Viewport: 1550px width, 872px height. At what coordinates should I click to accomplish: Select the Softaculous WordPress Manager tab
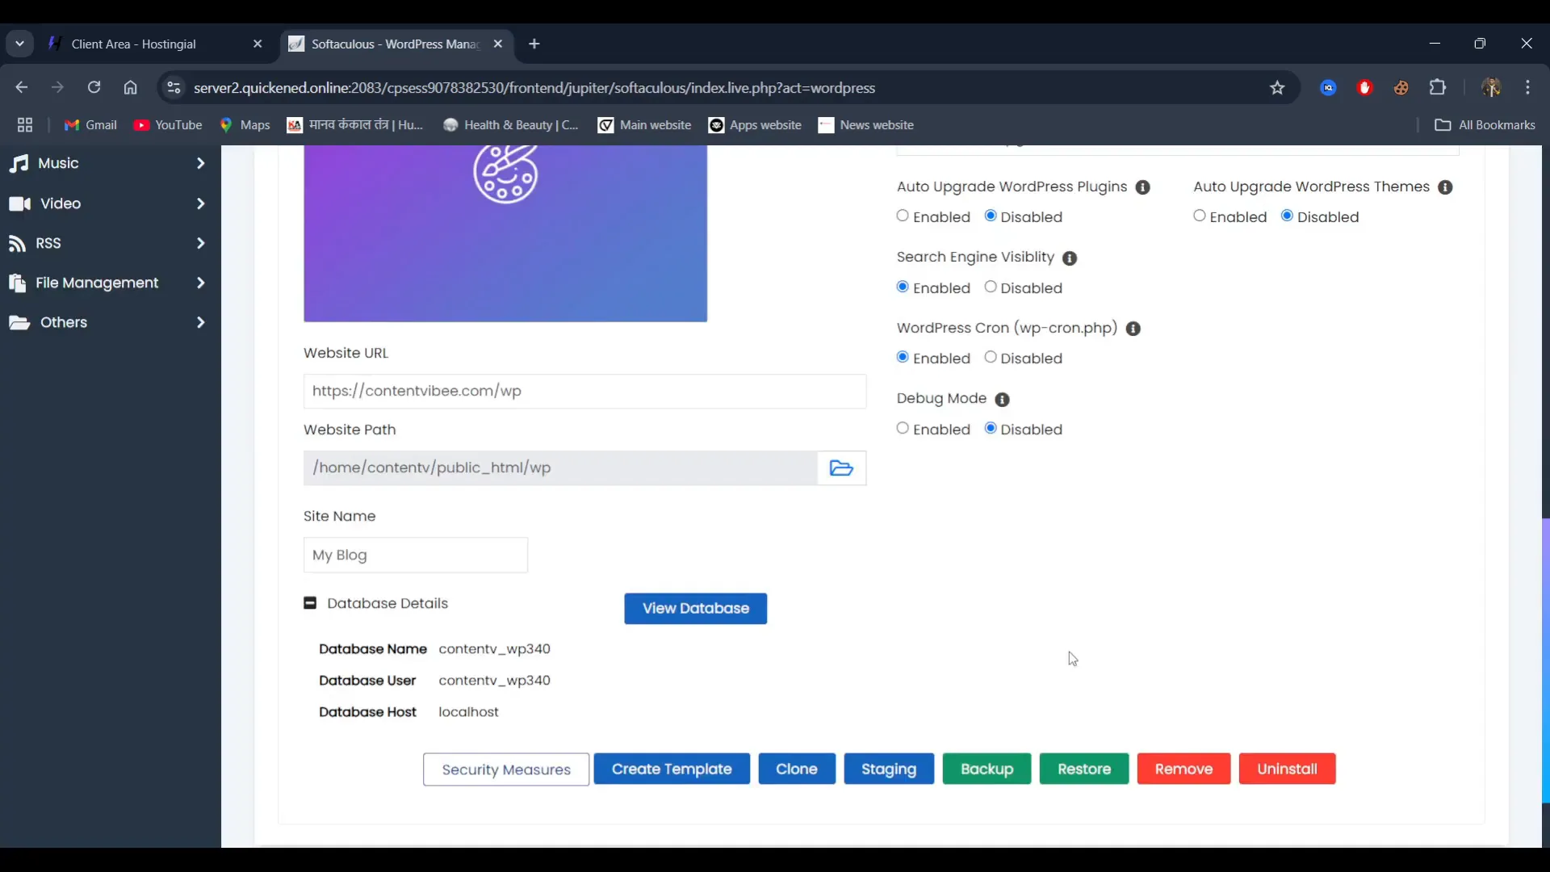(x=396, y=44)
